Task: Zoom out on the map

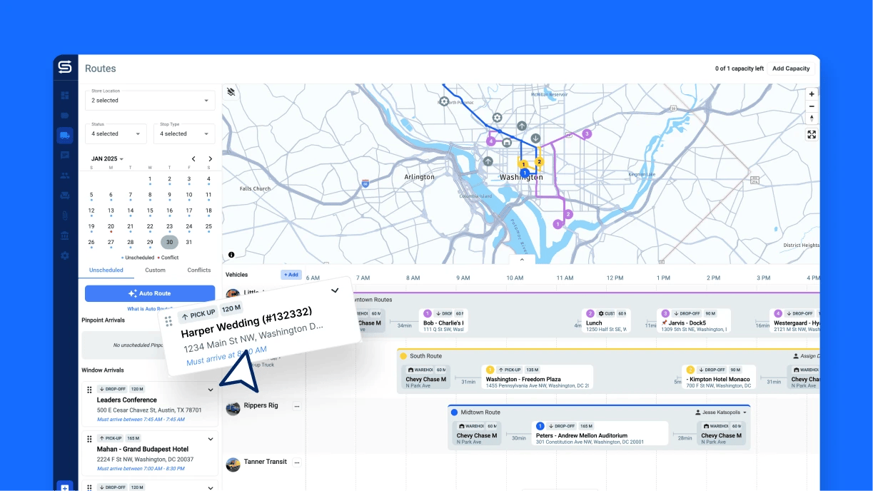Action: [x=812, y=106]
